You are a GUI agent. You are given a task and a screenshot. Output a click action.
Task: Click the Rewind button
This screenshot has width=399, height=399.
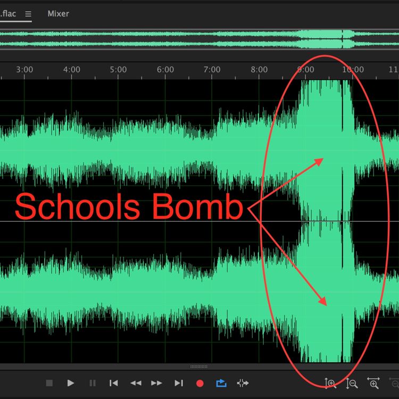click(x=136, y=383)
